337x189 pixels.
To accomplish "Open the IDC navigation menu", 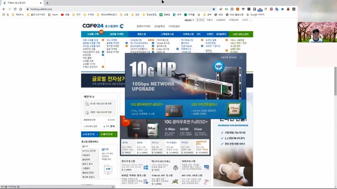I will (199, 34).
